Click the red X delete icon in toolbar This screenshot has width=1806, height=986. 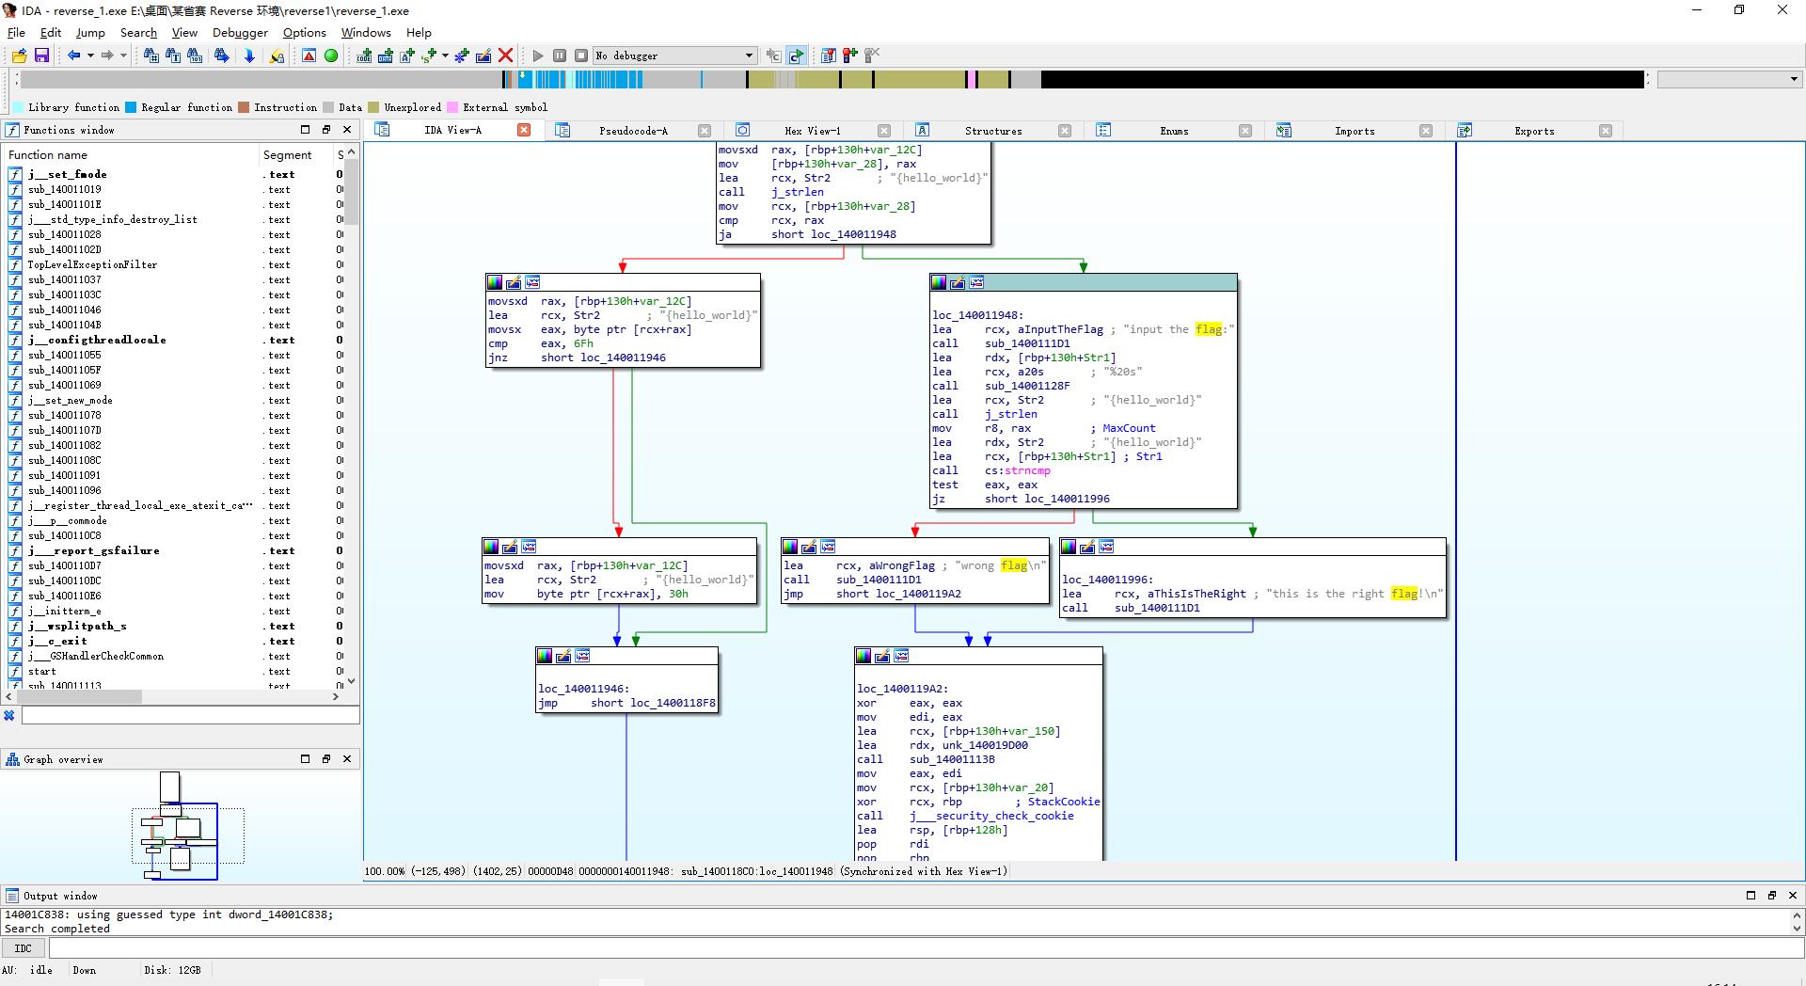click(x=505, y=56)
